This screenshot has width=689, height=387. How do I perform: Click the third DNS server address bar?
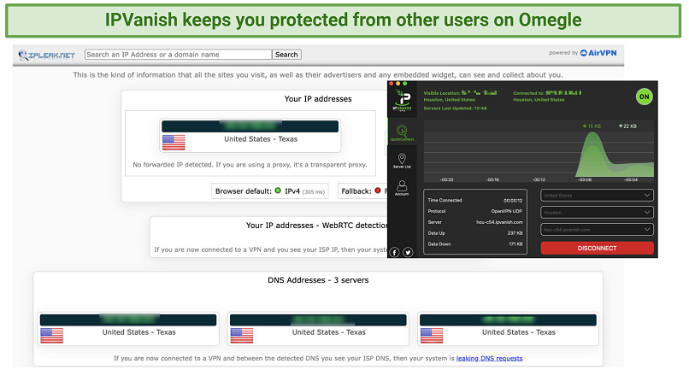(x=508, y=320)
